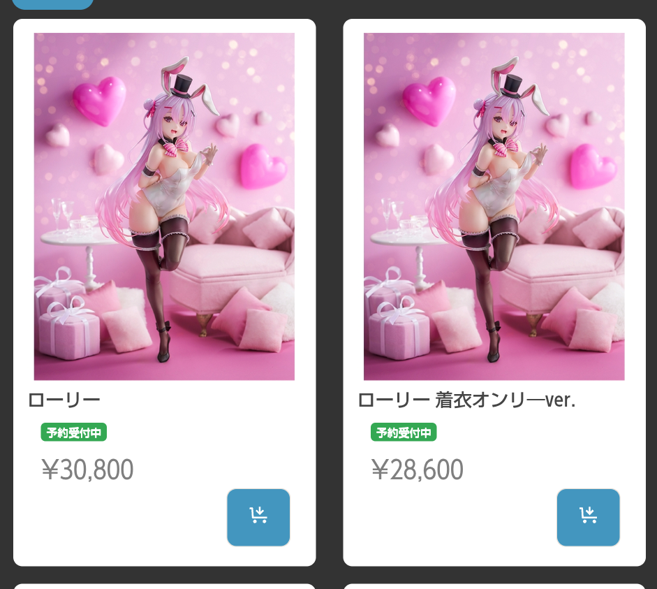This screenshot has width=657, height=589.
Task: Open the ローリー product image
Action: tap(164, 206)
